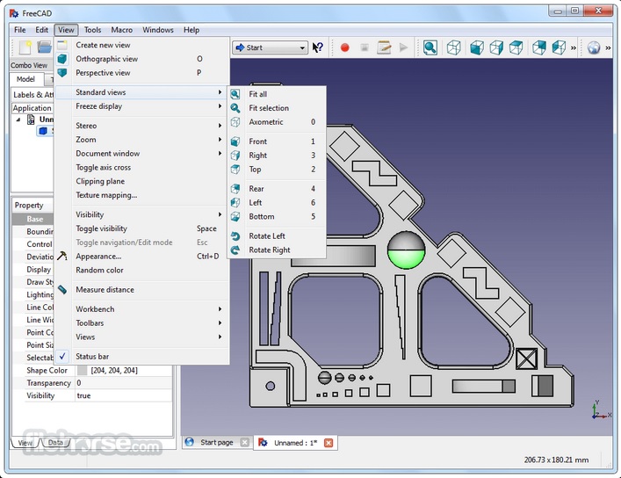Choose Random color menu entry
Image resolution: width=621 pixels, height=478 pixels.
click(99, 270)
